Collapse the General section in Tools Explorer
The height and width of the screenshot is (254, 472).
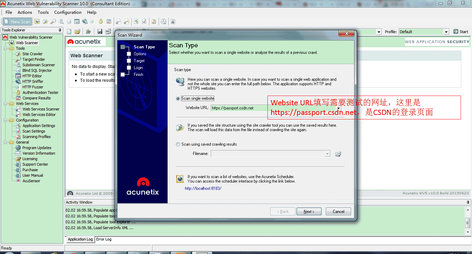coord(5,142)
